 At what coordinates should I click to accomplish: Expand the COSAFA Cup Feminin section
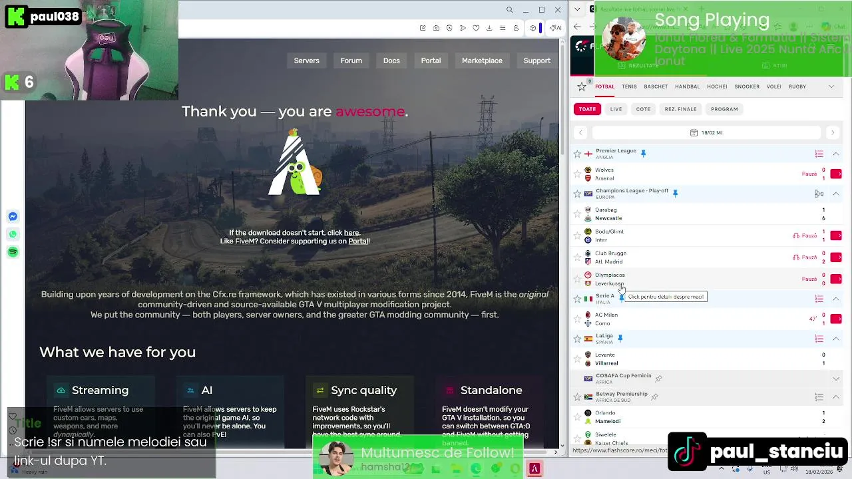pyautogui.click(x=836, y=379)
